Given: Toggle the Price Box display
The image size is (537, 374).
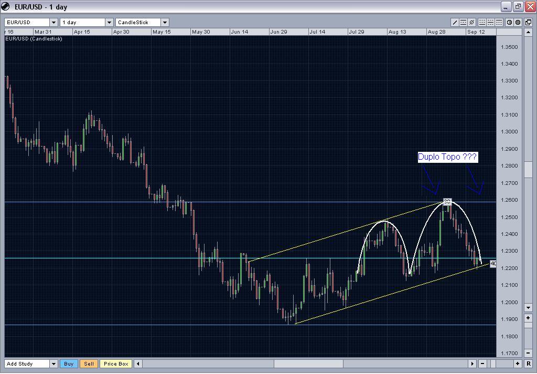Looking at the screenshot, I should point(115,363).
